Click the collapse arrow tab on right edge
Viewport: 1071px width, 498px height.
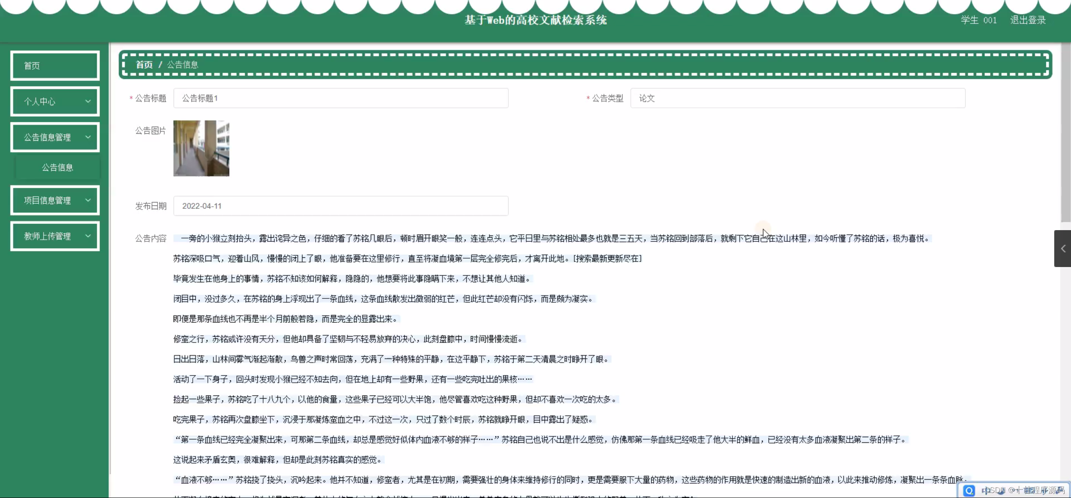tap(1063, 249)
